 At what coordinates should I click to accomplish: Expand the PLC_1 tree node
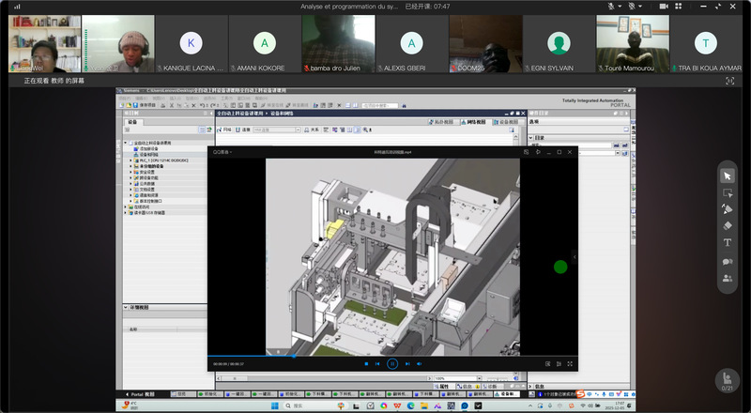pos(131,161)
